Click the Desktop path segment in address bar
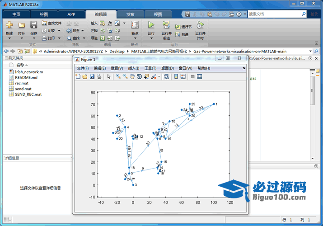This screenshot has height=226, width=323. coord(117,51)
